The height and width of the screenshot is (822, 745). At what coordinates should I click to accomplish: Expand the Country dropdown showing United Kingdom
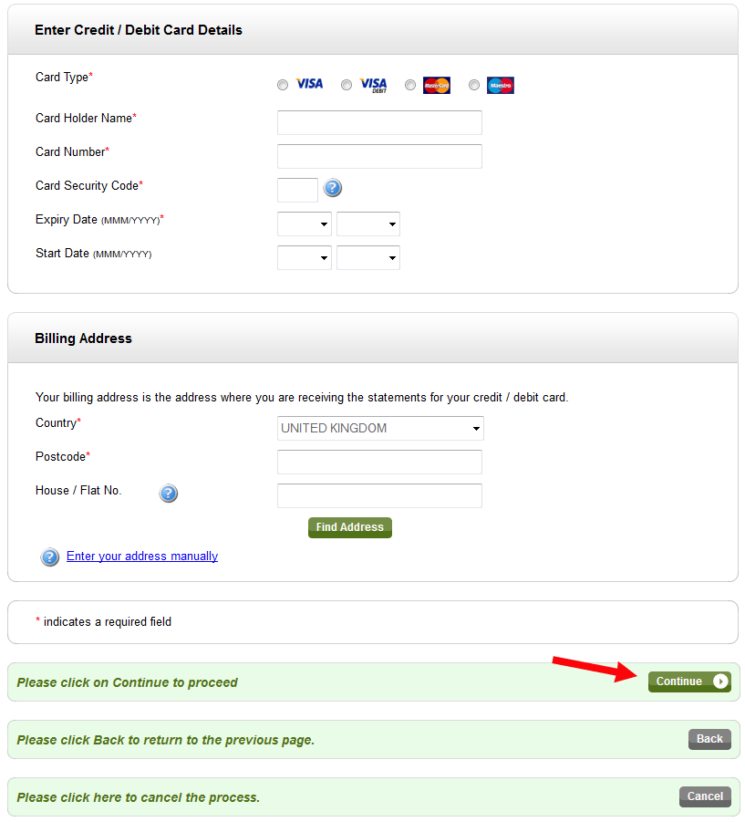tap(380, 428)
